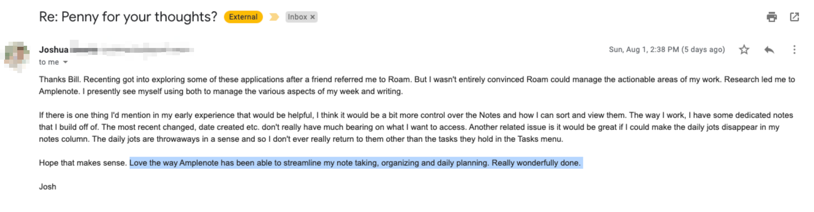814x212 pixels.
Task: Click the sender name Joshua
Action: coord(54,50)
